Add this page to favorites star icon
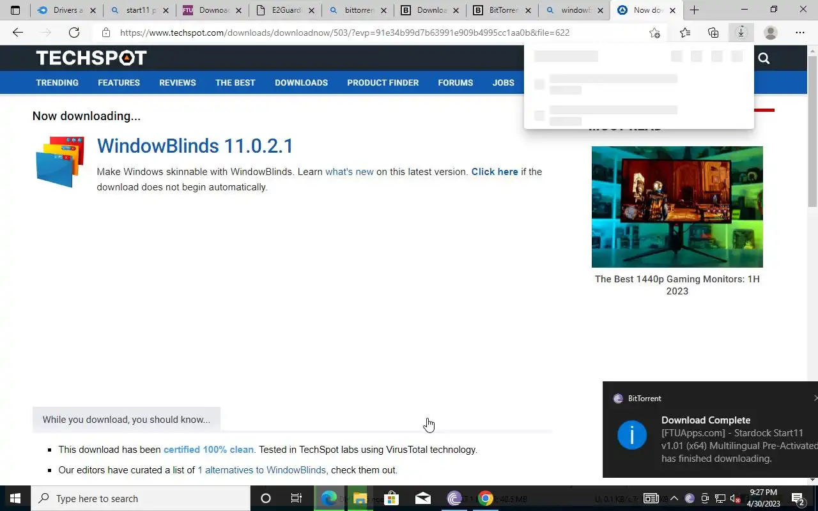Viewport: 818px width, 511px height. coord(654,33)
